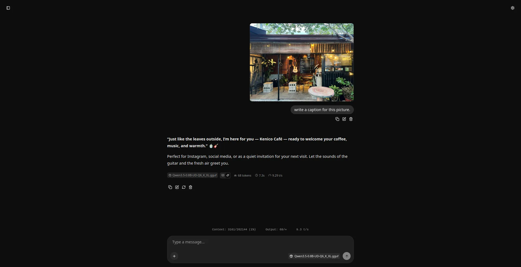Send message with arrow button
Image resolution: width=521 pixels, height=267 pixels.
[347, 256]
